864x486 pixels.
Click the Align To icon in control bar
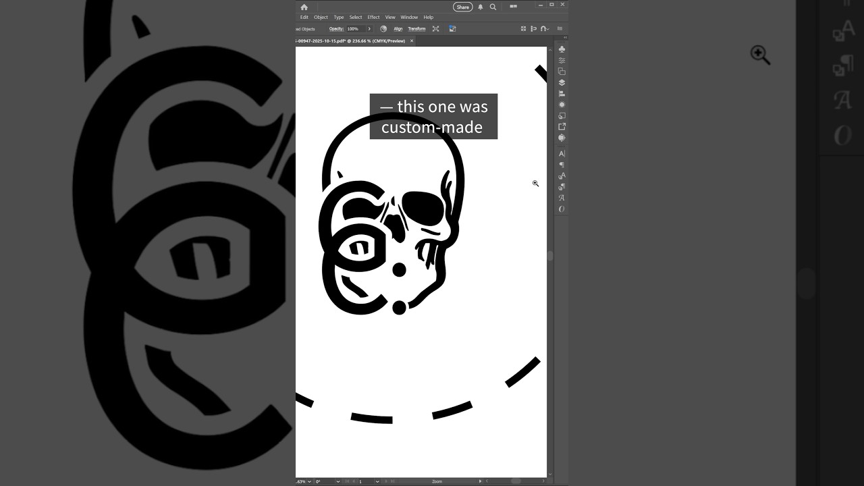[x=533, y=29]
